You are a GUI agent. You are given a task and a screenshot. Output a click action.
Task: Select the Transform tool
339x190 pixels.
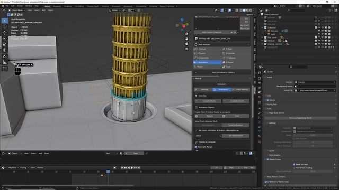(x=5, y=50)
